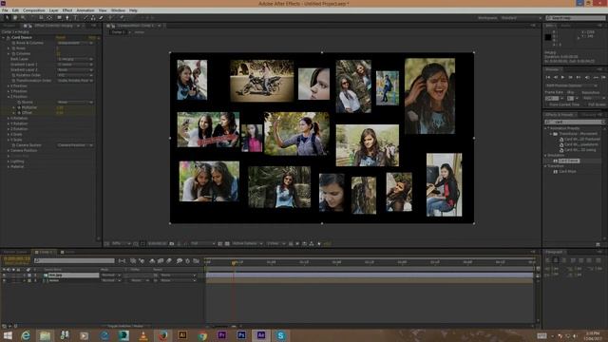Launch Photoshop from the taskbar
The width and height of the screenshot is (608, 342).
[x=241, y=334]
